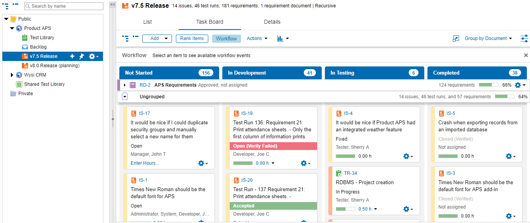Collapse the left panel with << button
The width and height of the screenshot is (530, 223).
[x=112, y=5]
